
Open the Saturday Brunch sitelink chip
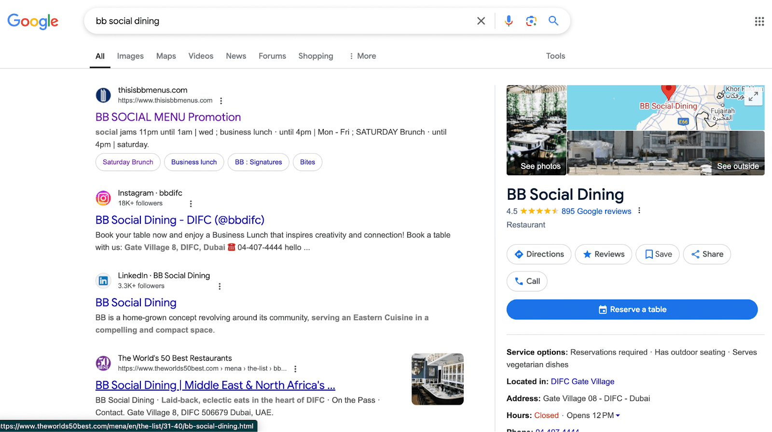128,162
